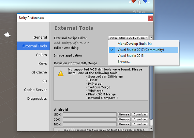Select the Cache Server section

tap(33, 89)
